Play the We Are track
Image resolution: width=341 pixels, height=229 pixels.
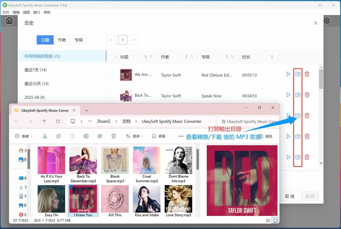coord(289,74)
